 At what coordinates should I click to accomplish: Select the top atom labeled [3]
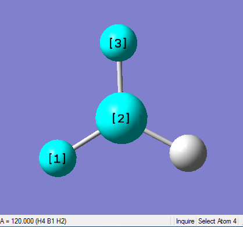coord(119,43)
